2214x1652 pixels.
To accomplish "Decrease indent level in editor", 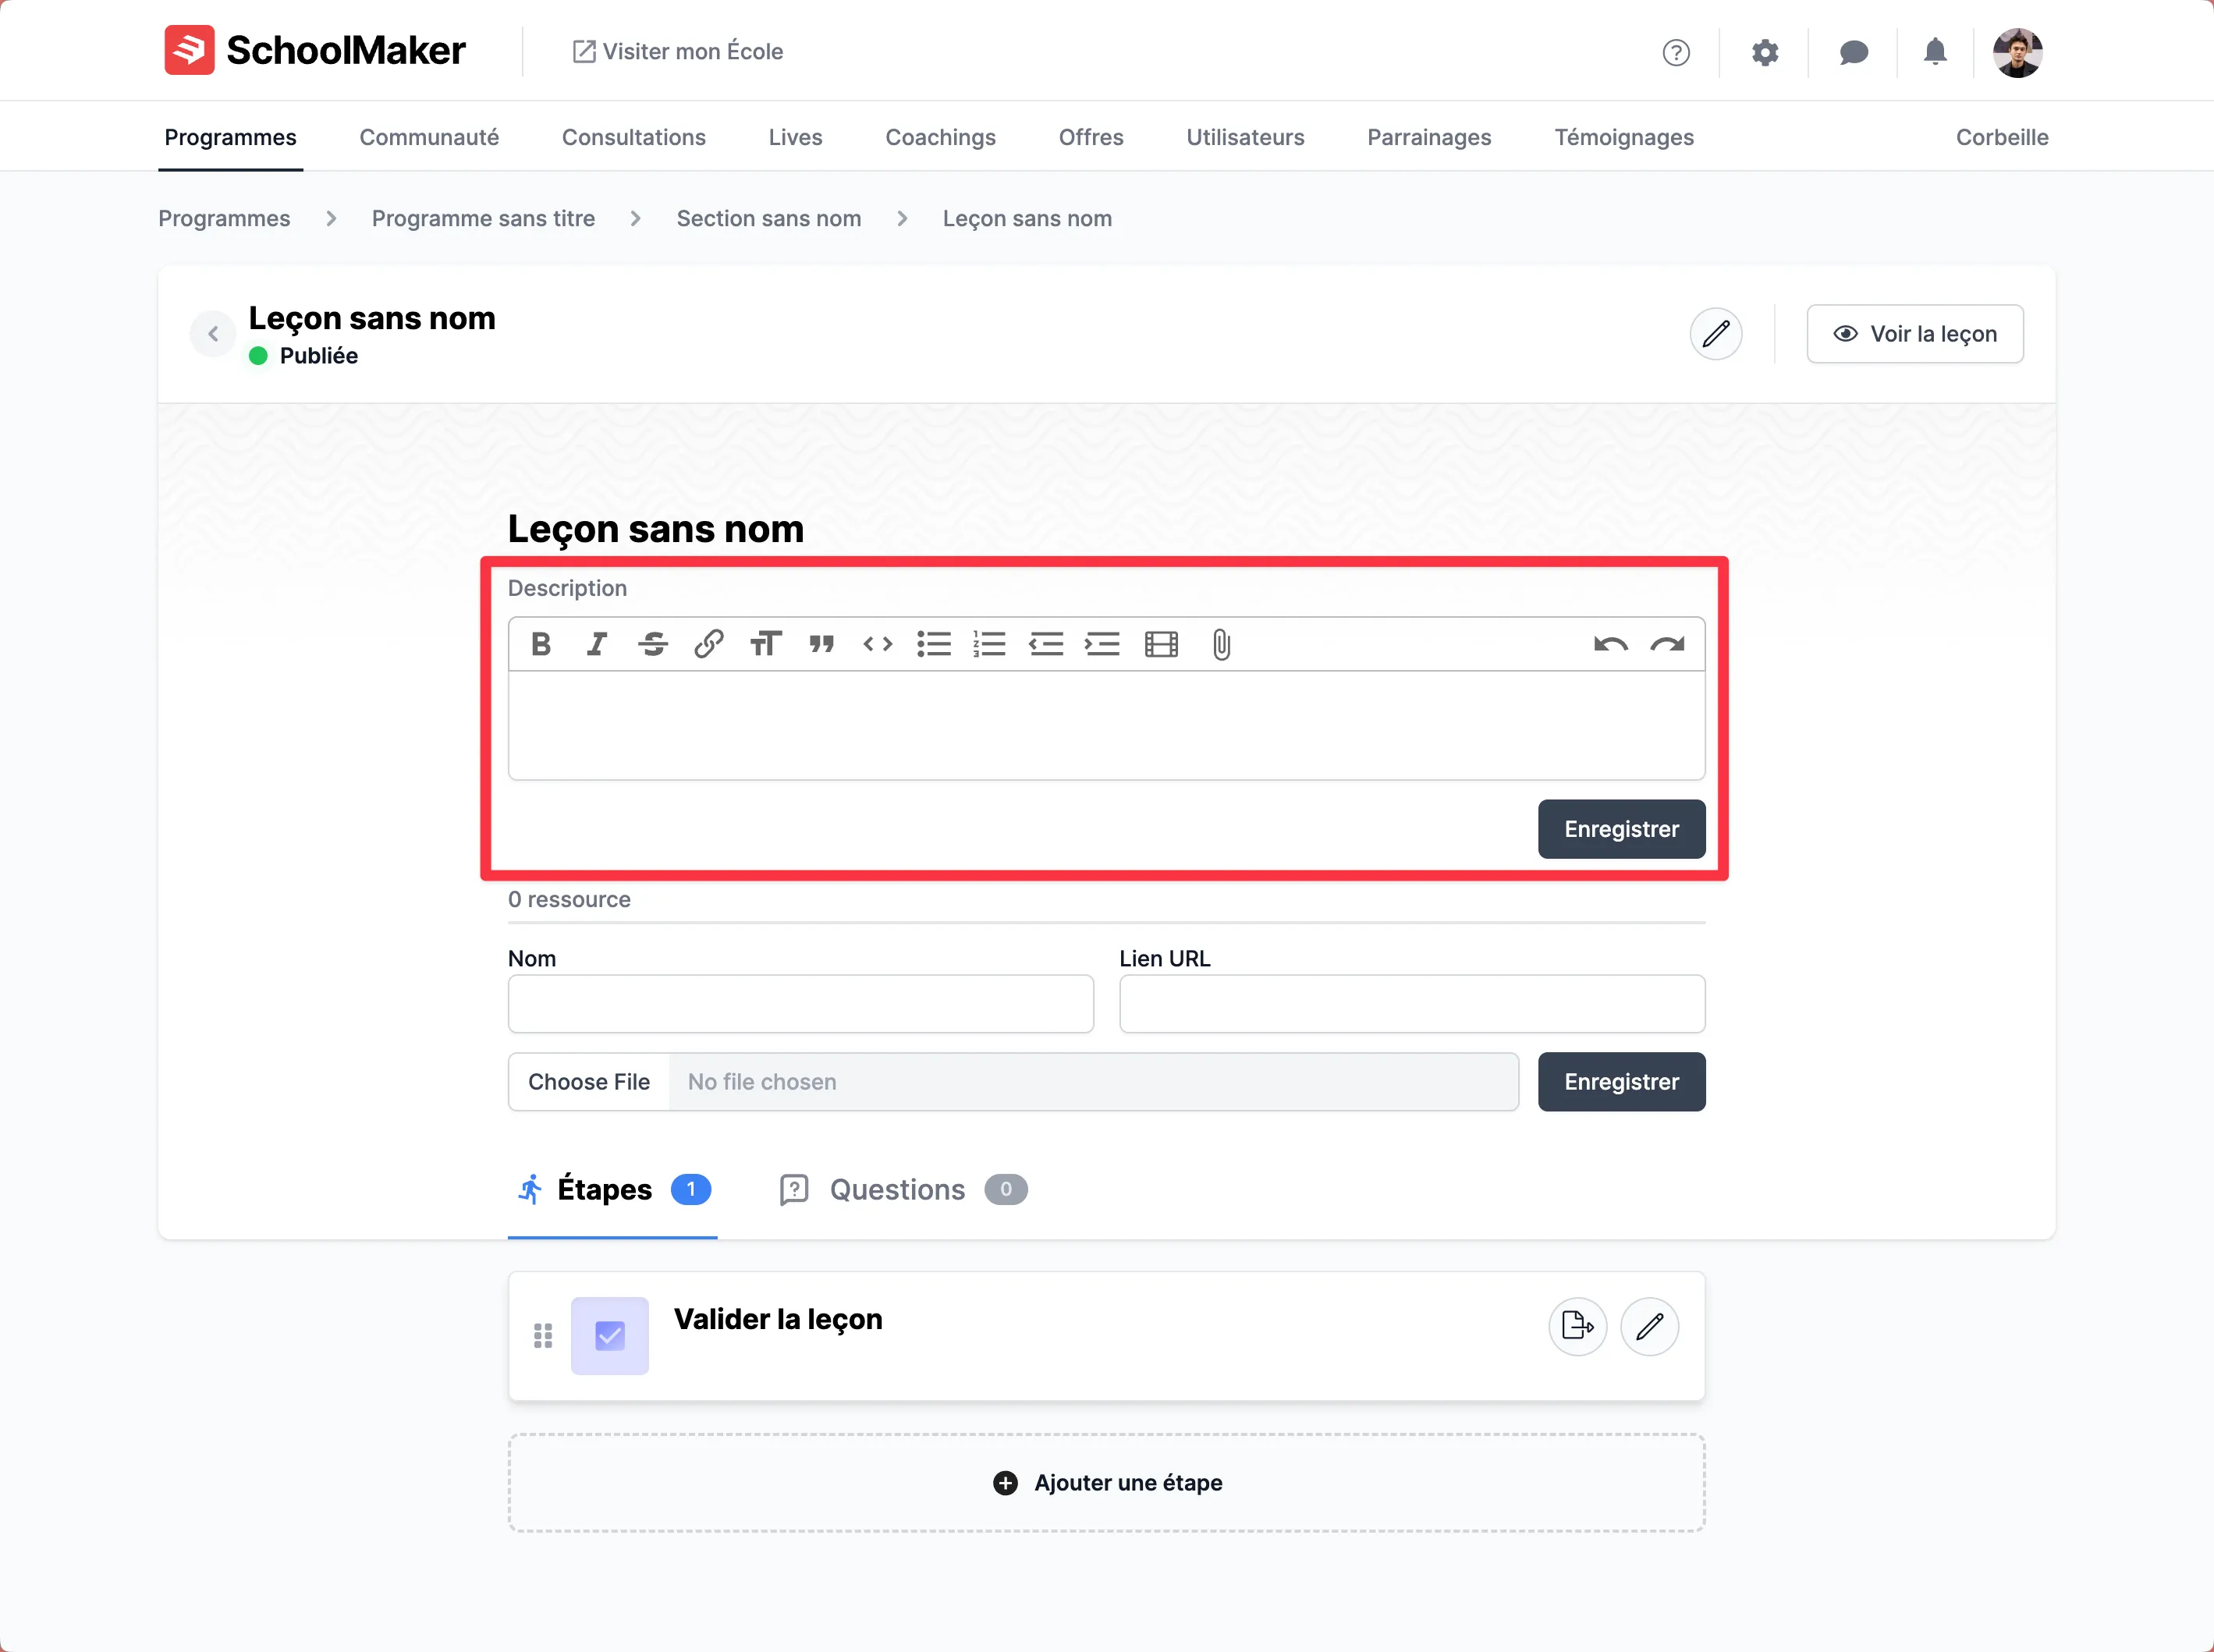I will (1046, 644).
